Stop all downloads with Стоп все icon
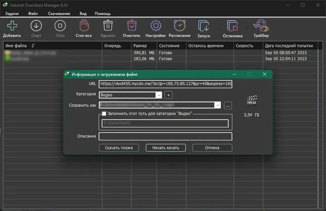326x211 pixels. (84, 26)
